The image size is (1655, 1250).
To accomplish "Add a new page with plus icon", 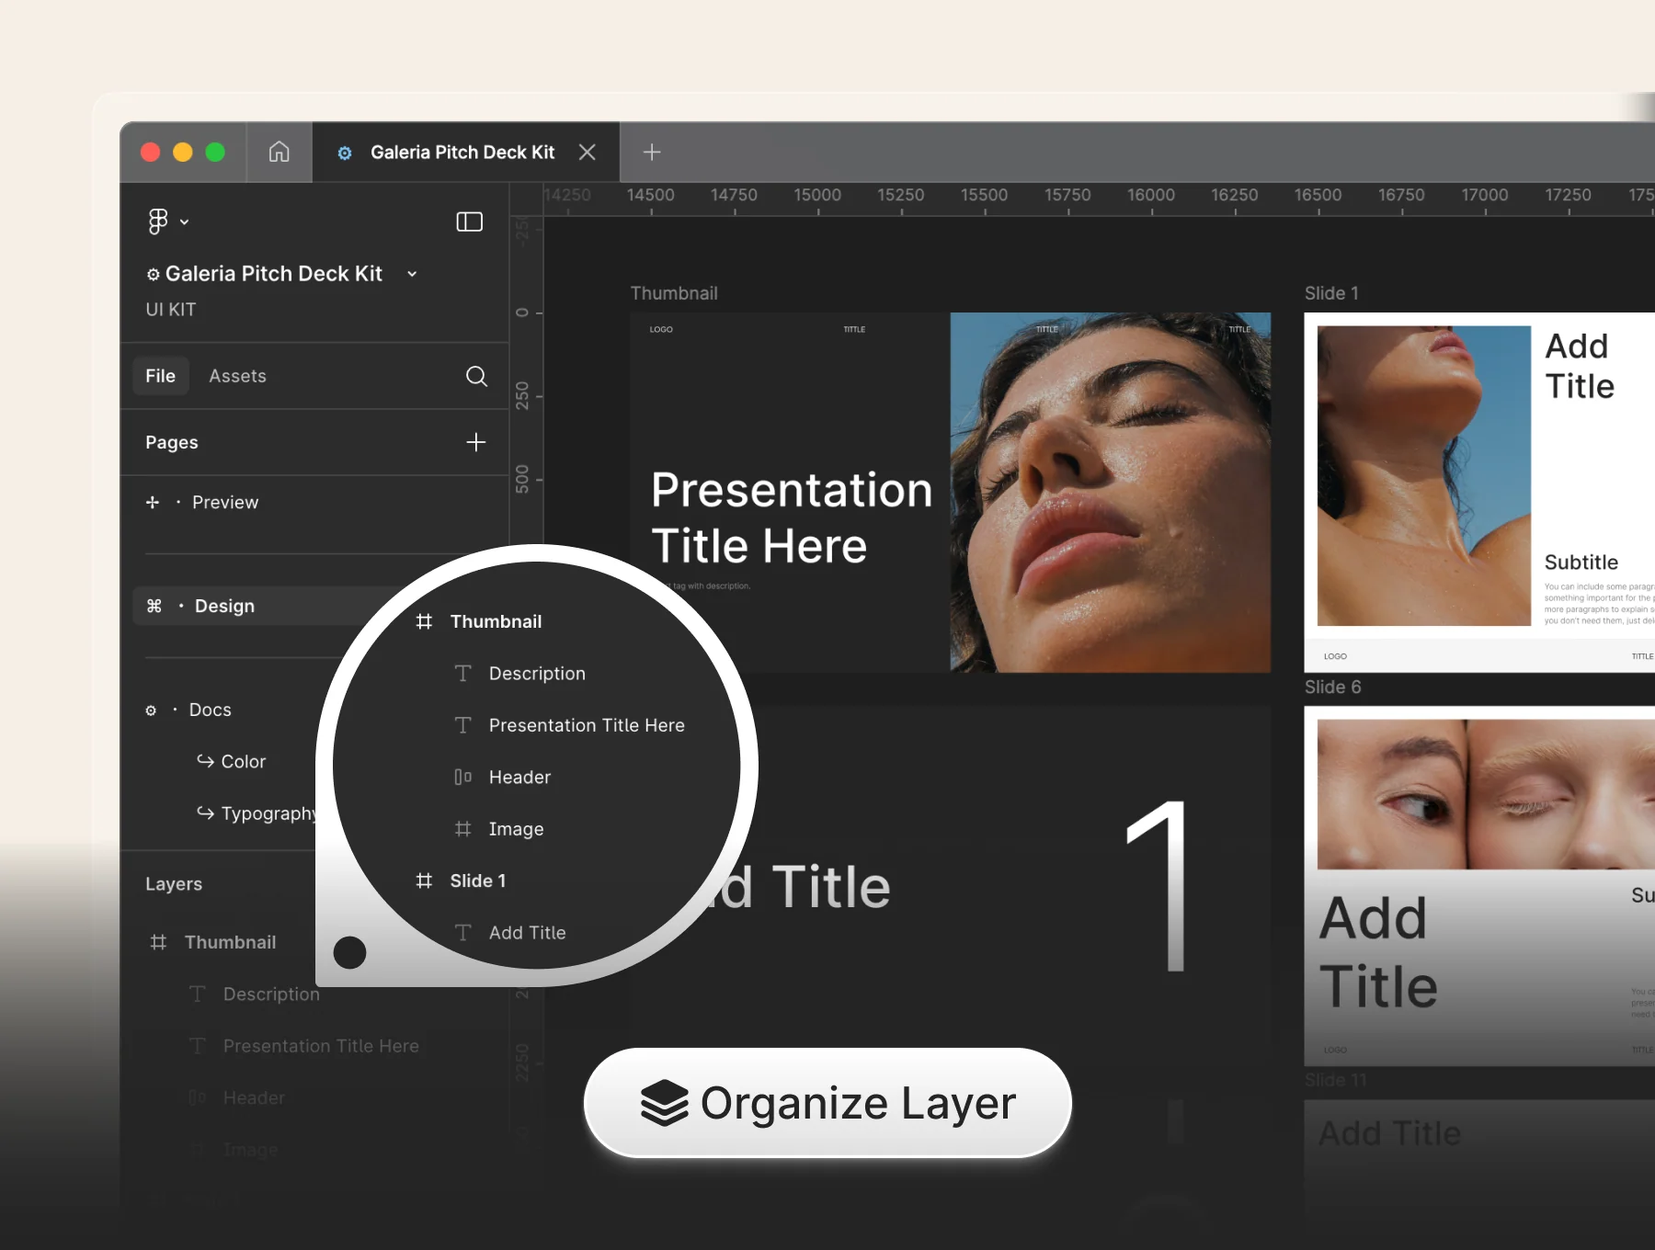I will pyautogui.click(x=476, y=442).
